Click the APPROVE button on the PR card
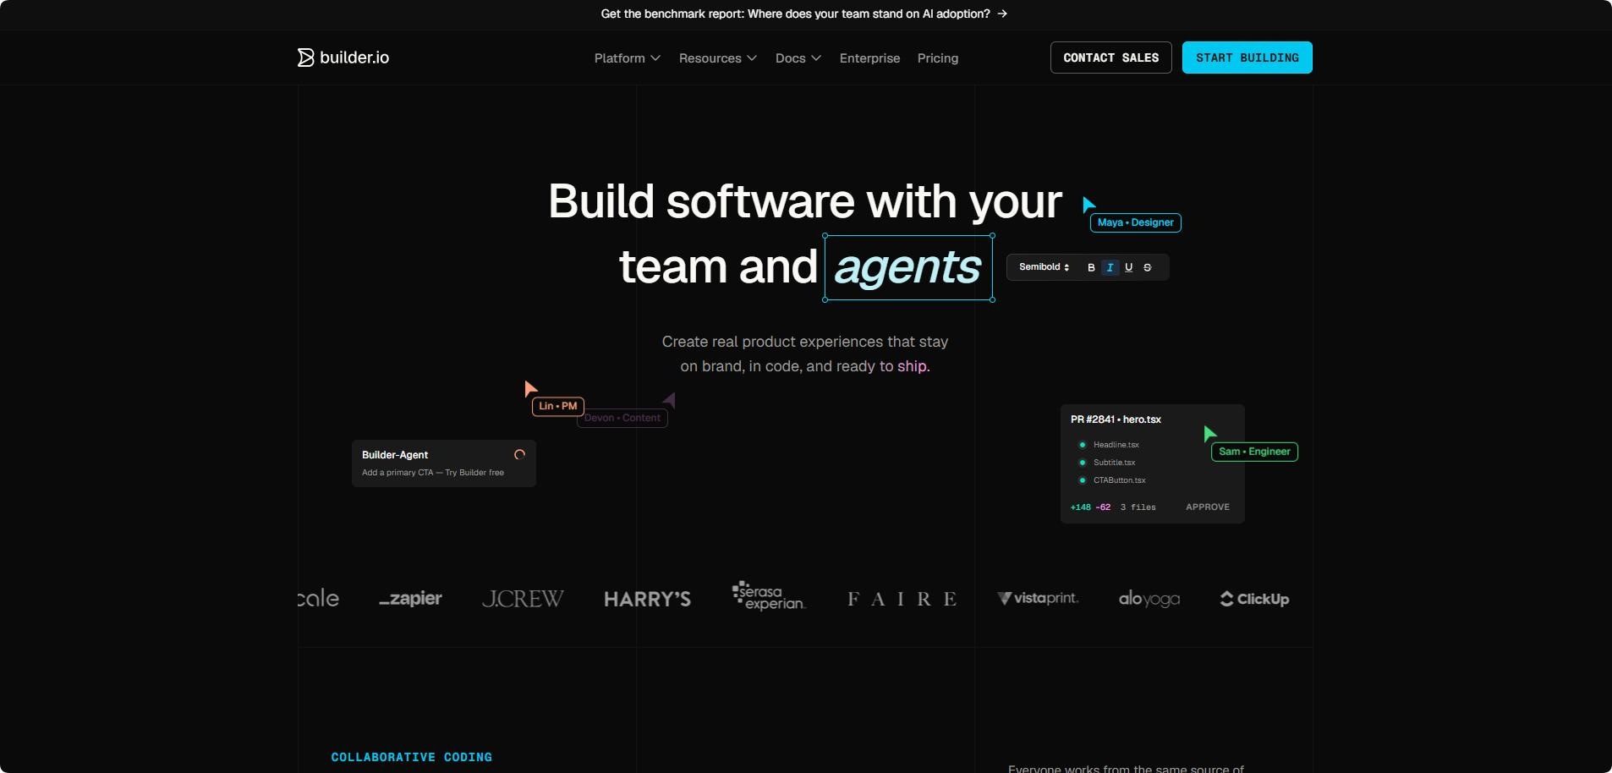Image resolution: width=1612 pixels, height=773 pixels. coord(1208,507)
